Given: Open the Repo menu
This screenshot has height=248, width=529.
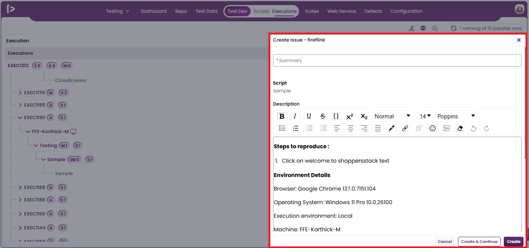Looking at the screenshot, I should click(181, 11).
